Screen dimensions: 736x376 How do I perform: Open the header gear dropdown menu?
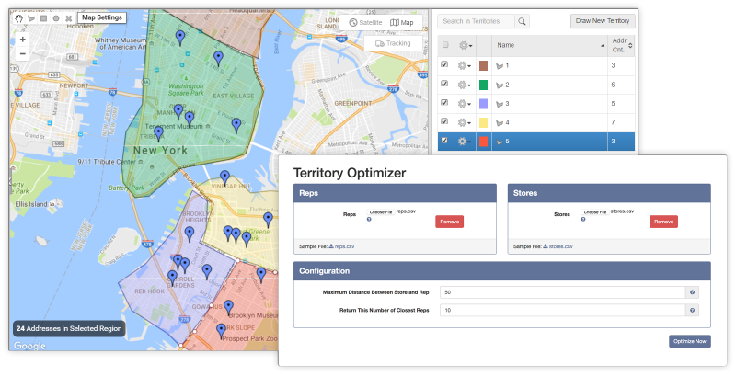(x=466, y=45)
